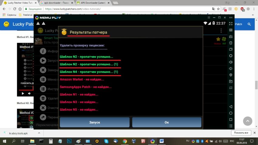Open Chrome home page icon

[20, 9]
